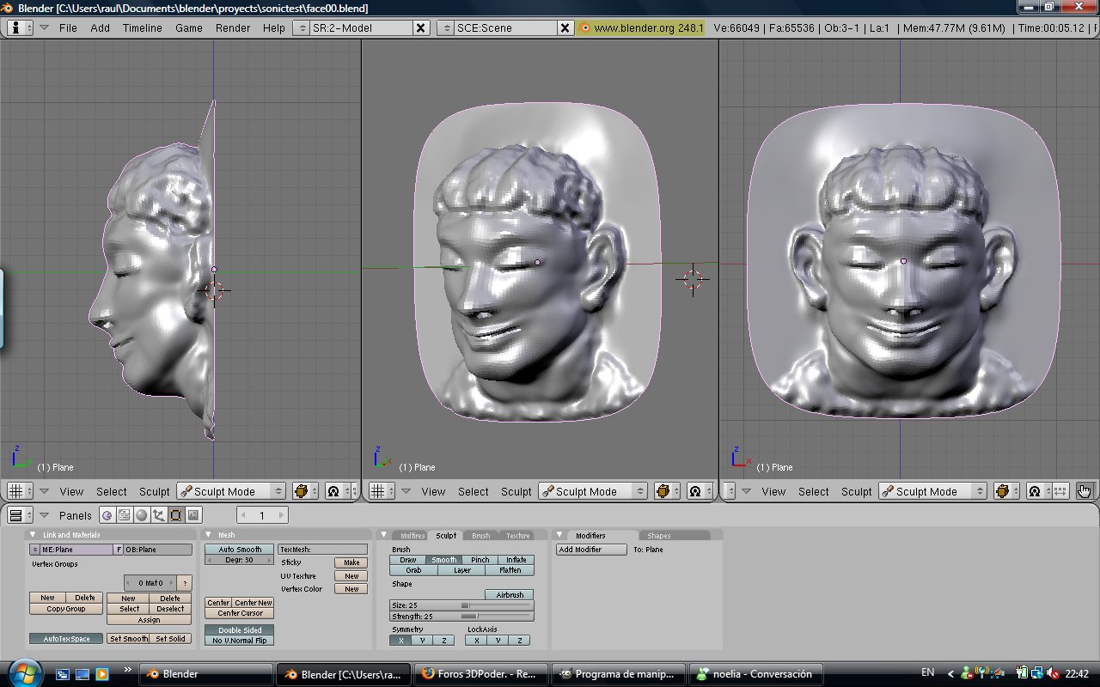Open the Logic context panel icon

point(107,515)
